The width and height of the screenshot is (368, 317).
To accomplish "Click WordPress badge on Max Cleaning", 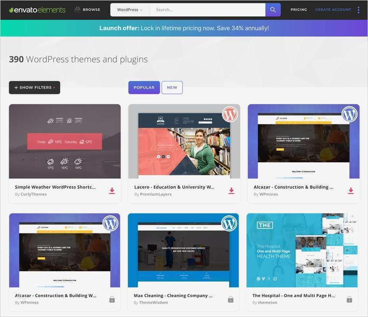I will pos(229,223).
